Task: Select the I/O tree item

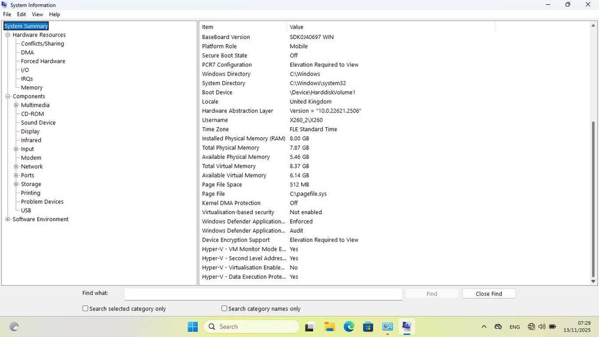Action: [x=25, y=70]
